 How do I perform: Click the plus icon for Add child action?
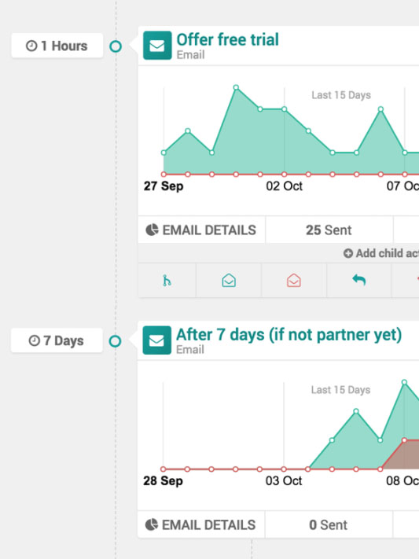click(x=348, y=253)
